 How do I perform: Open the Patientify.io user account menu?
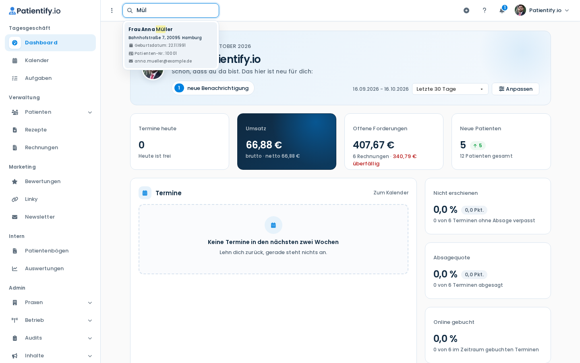click(542, 10)
